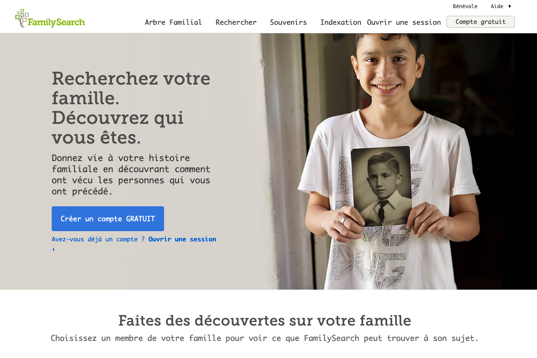The height and width of the screenshot is (358, 537).
Task: Click the FamilySearch wordmark text
Action: 56,22
